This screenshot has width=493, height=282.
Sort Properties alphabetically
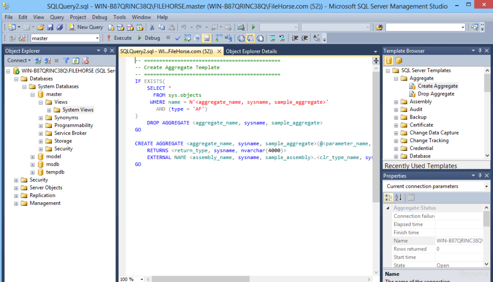[x=398, y=197]
